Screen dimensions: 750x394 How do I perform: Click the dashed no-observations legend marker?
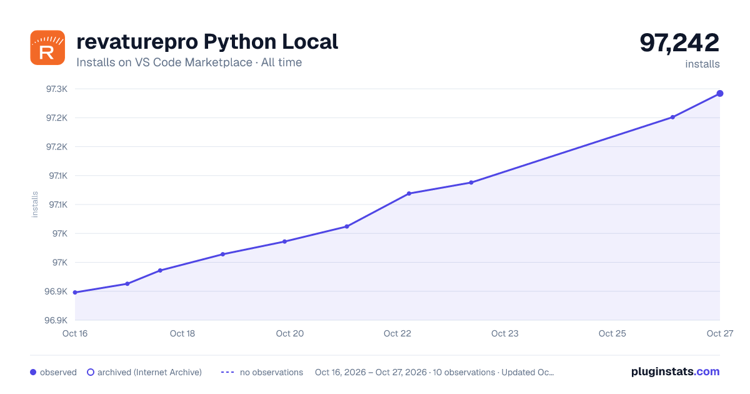tap(227, 372)
